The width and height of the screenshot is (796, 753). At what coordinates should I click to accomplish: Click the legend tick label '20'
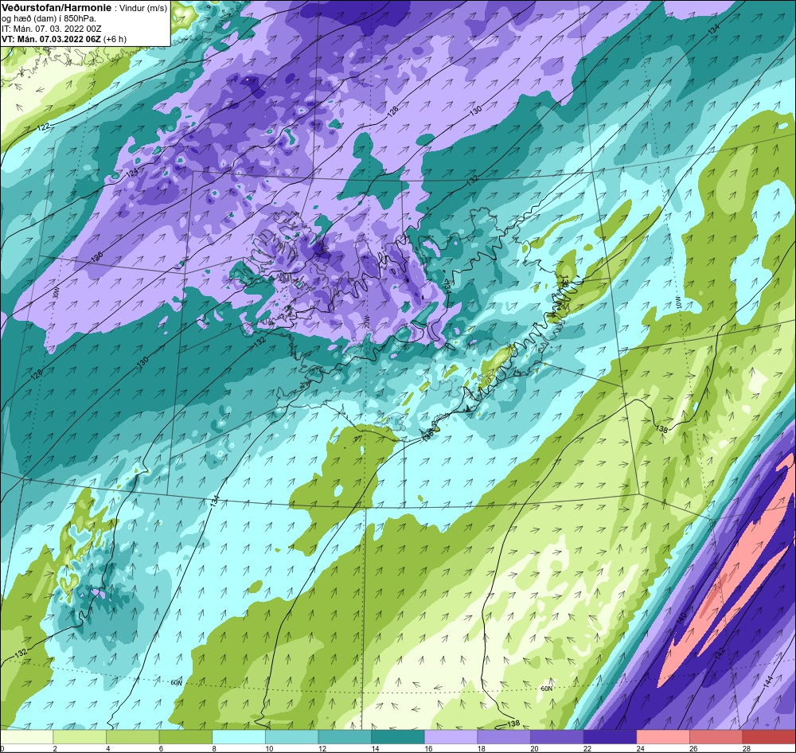pos(535,748)
